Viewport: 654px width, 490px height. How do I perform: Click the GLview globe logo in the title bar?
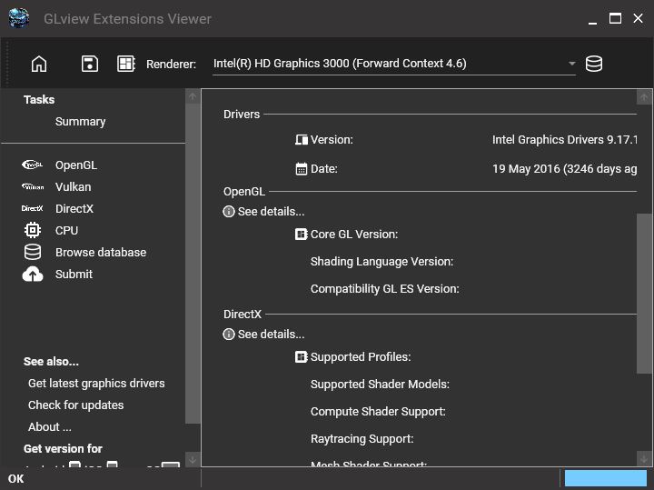(19, 18)
